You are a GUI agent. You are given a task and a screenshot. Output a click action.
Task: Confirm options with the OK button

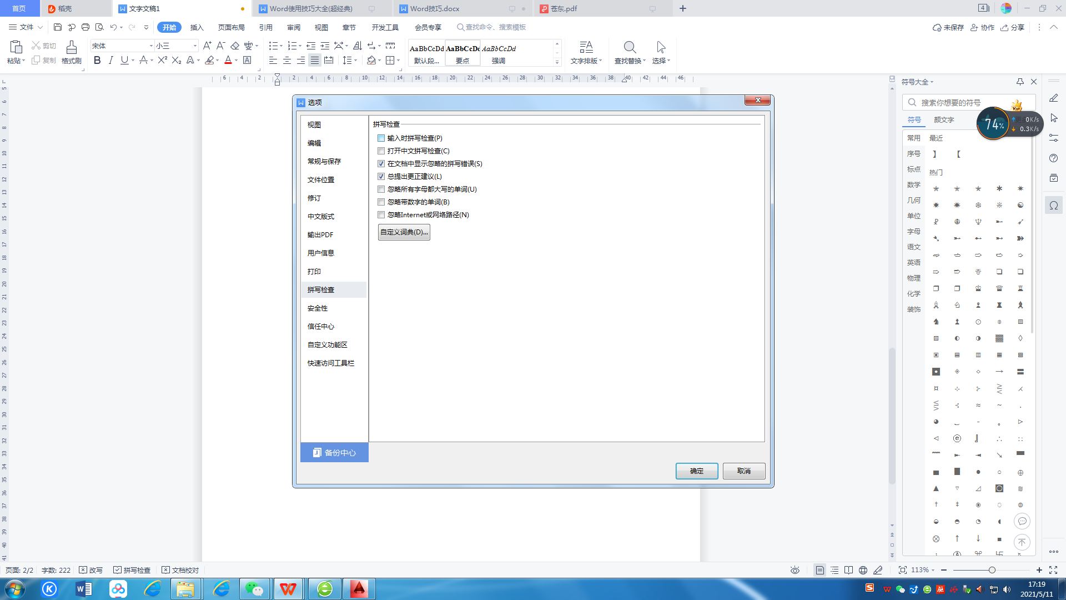(x=697, y=471)
